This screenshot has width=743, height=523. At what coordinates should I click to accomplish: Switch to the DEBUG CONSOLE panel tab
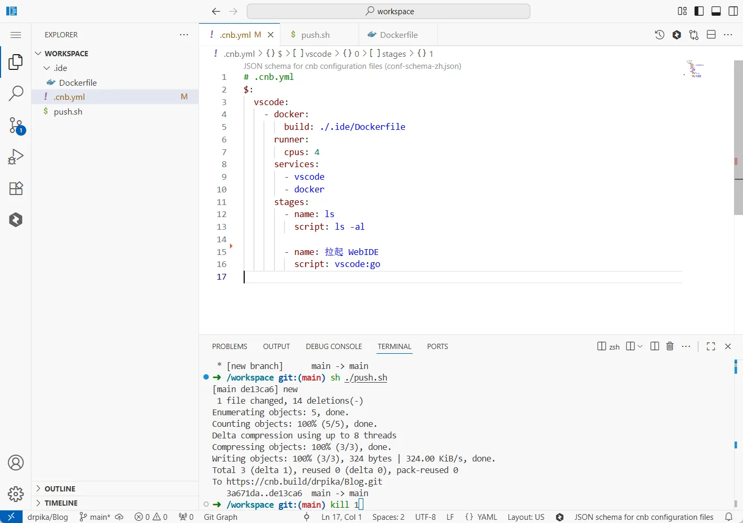[x=334, y=346]
